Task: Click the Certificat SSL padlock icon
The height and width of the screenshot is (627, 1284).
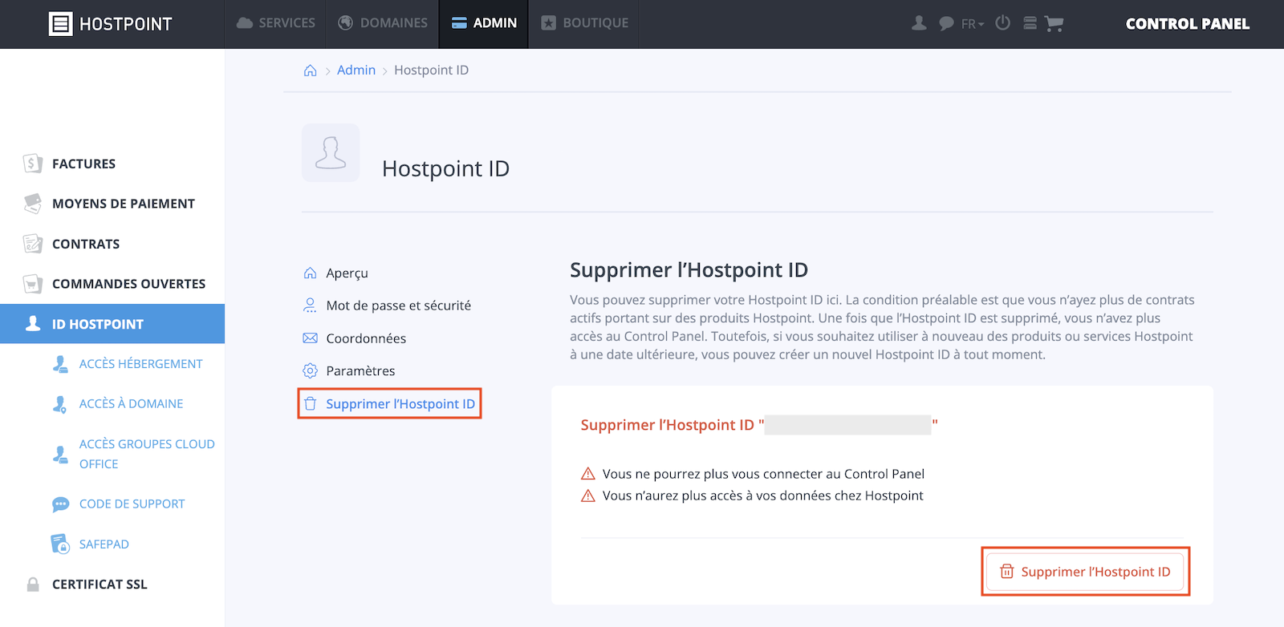Action: 33,585
